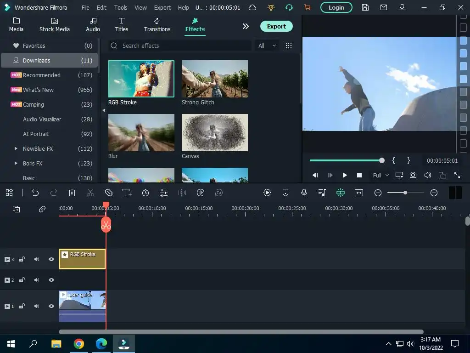Hide track 3 using the eye icon
Image resolution: width=470 pixels, height=353 pixels.
[51, 259]
